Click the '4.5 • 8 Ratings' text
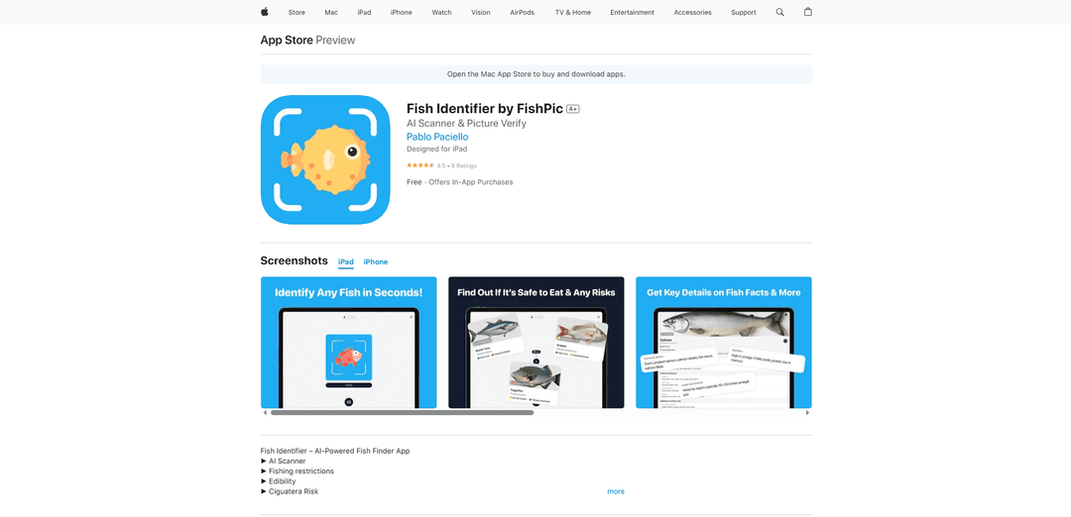Image resolution: width=1071 pixels, height=517 pixels. pyautogui.click(x=457, y=165)
